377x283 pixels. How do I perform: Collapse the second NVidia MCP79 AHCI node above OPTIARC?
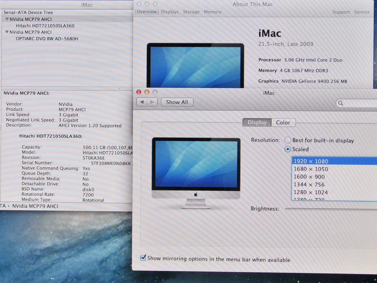tap(7, 32)
